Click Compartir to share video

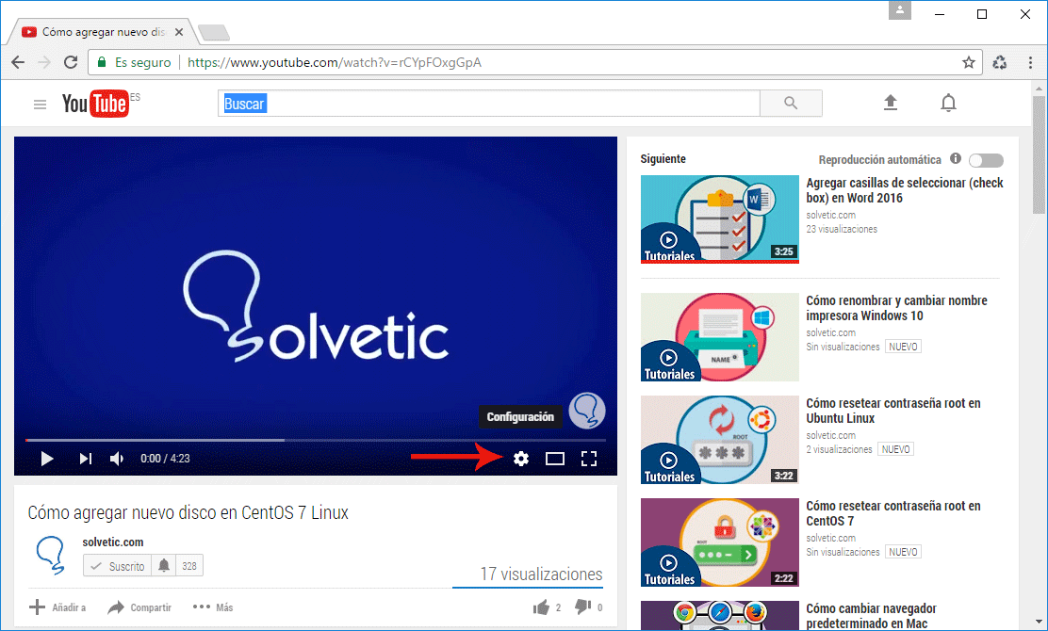[139, 607]
